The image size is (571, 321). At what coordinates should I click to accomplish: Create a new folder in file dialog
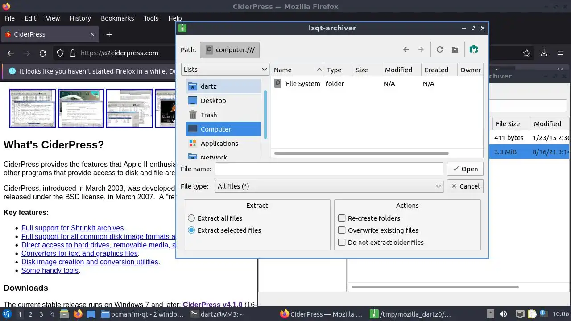click(455, 50)
